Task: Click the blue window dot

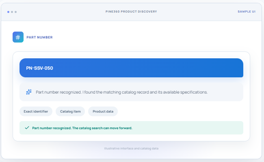Action: 8,12
